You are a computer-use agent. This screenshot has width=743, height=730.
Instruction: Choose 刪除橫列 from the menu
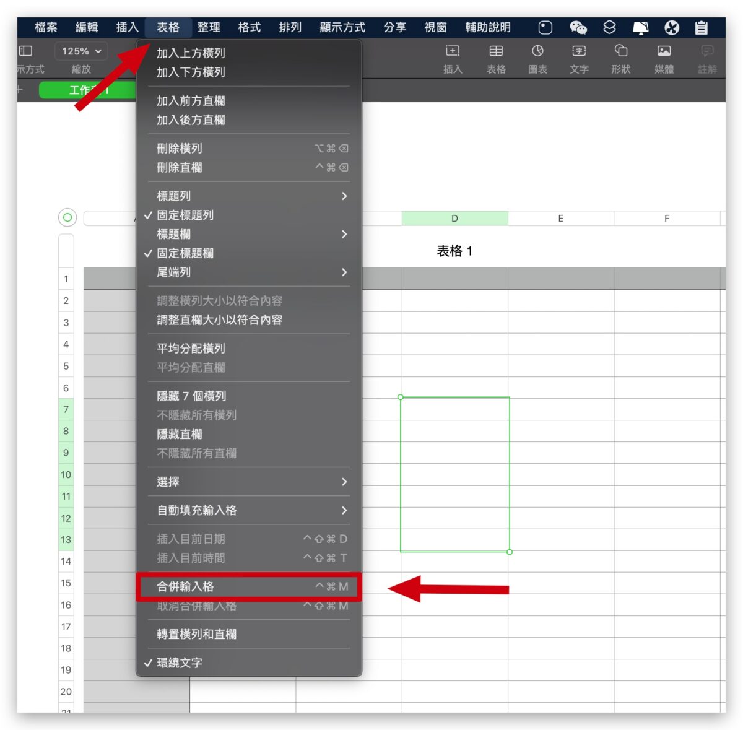pos(249,149)
